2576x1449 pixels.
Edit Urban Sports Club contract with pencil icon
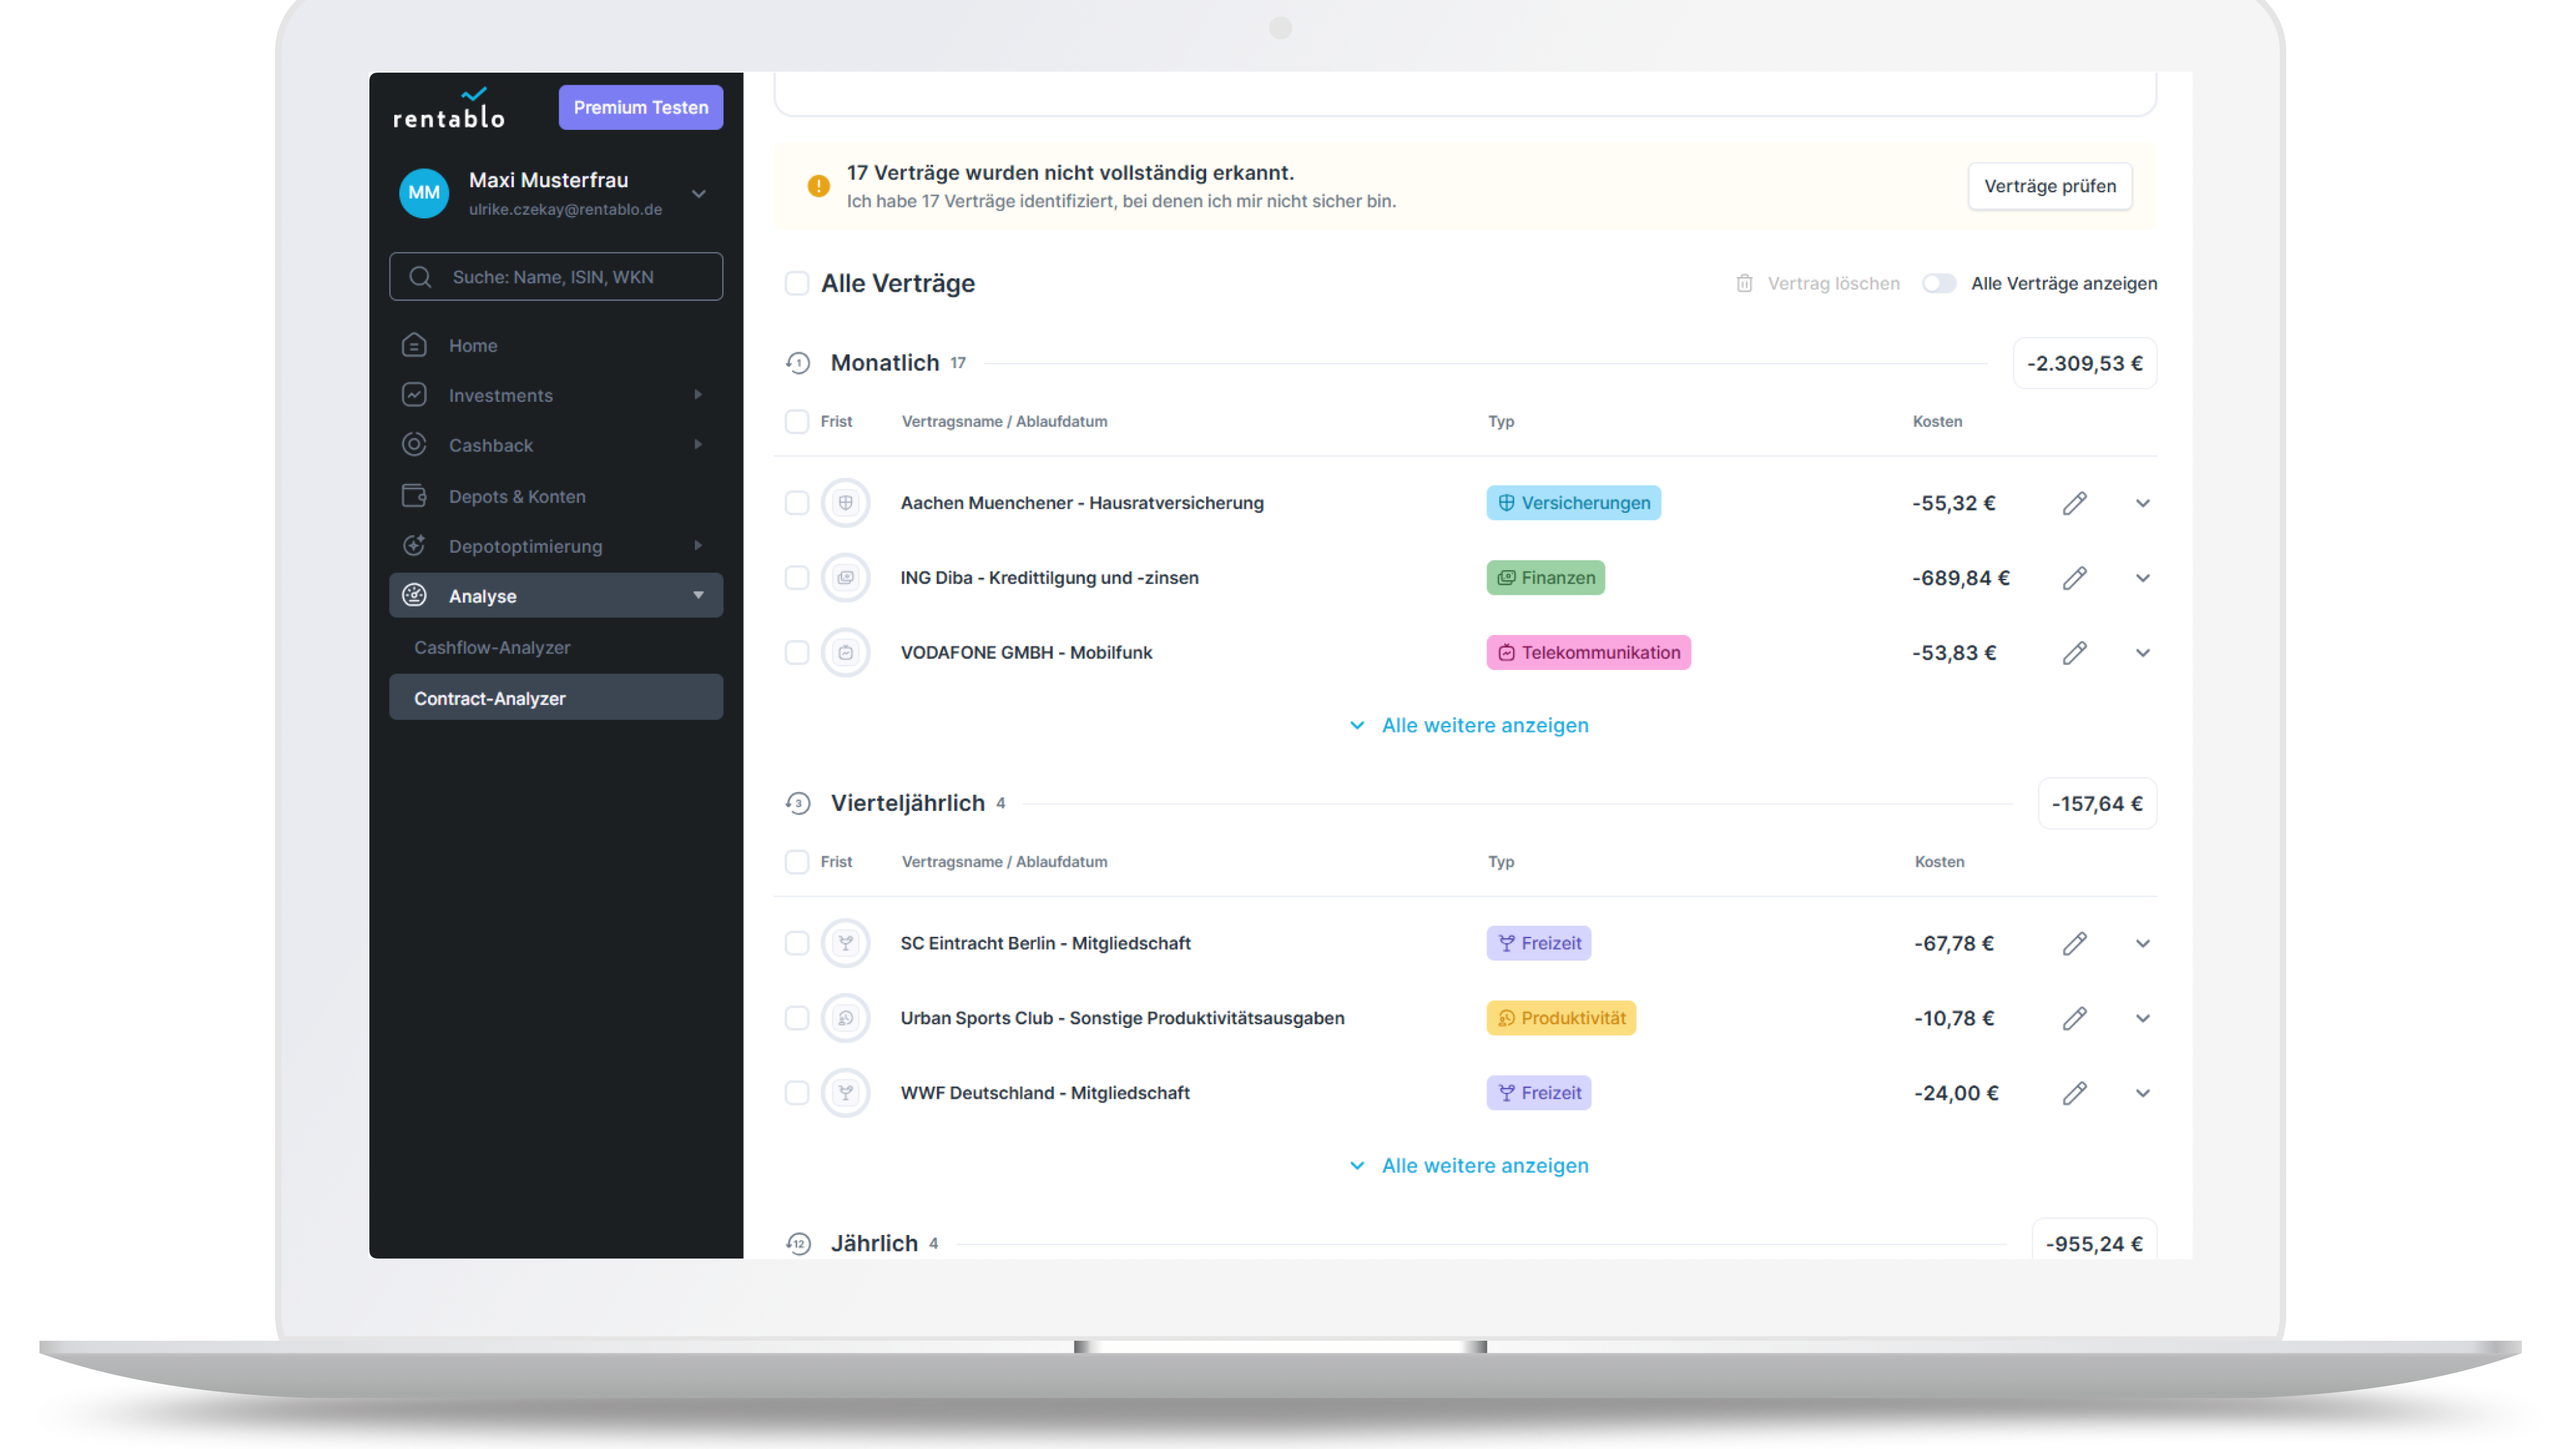2075,1019
